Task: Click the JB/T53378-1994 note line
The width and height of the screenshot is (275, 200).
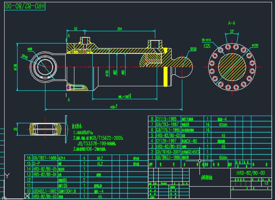Action: click(x=97, y=144)
